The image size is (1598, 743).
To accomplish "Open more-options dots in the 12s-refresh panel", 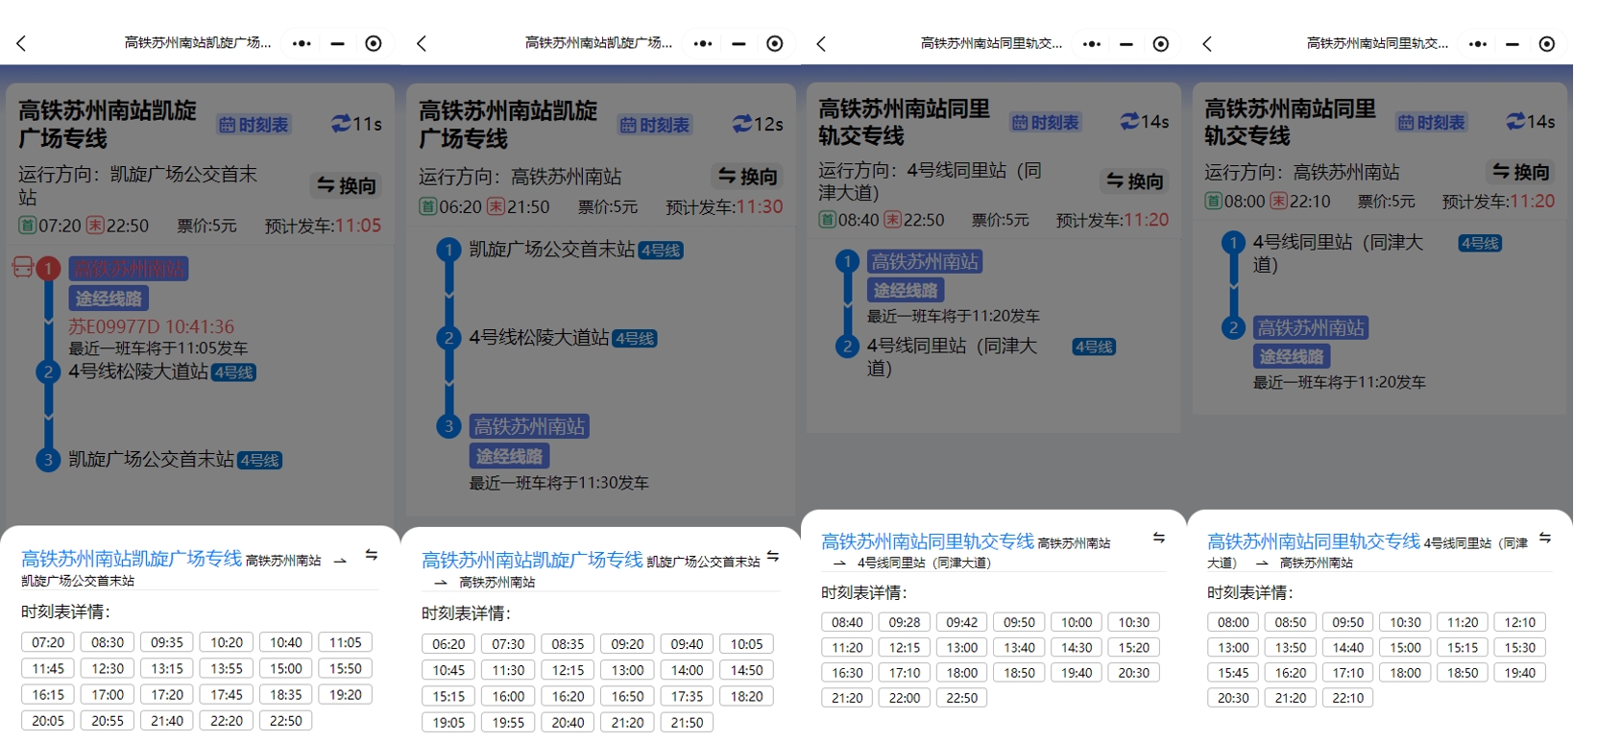I will (x=703, y=43).
